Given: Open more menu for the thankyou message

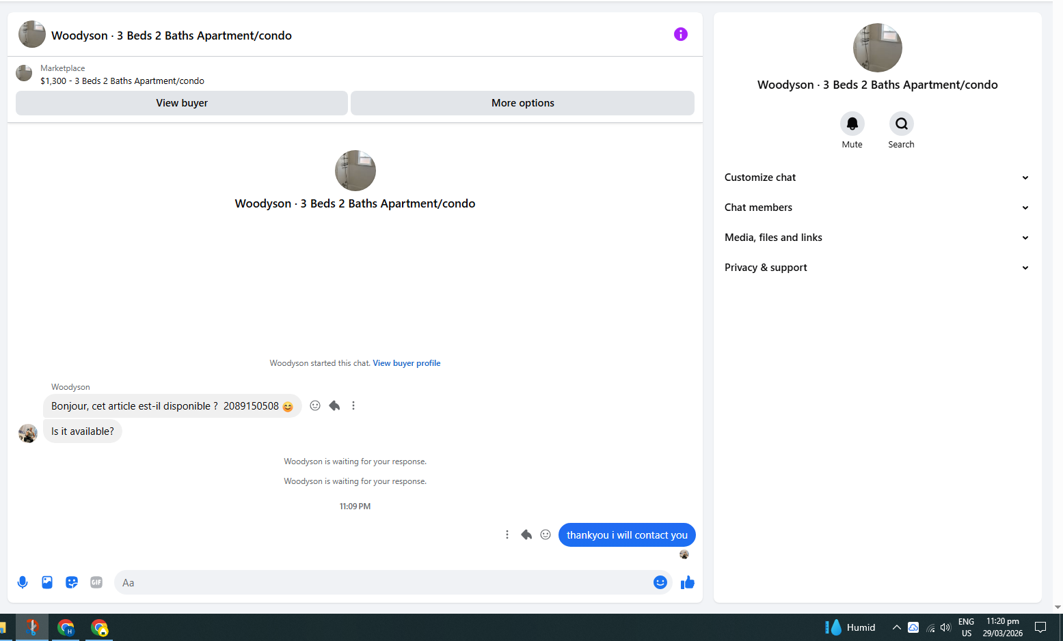Looking at the screenshot, I should tap(507, 535).
